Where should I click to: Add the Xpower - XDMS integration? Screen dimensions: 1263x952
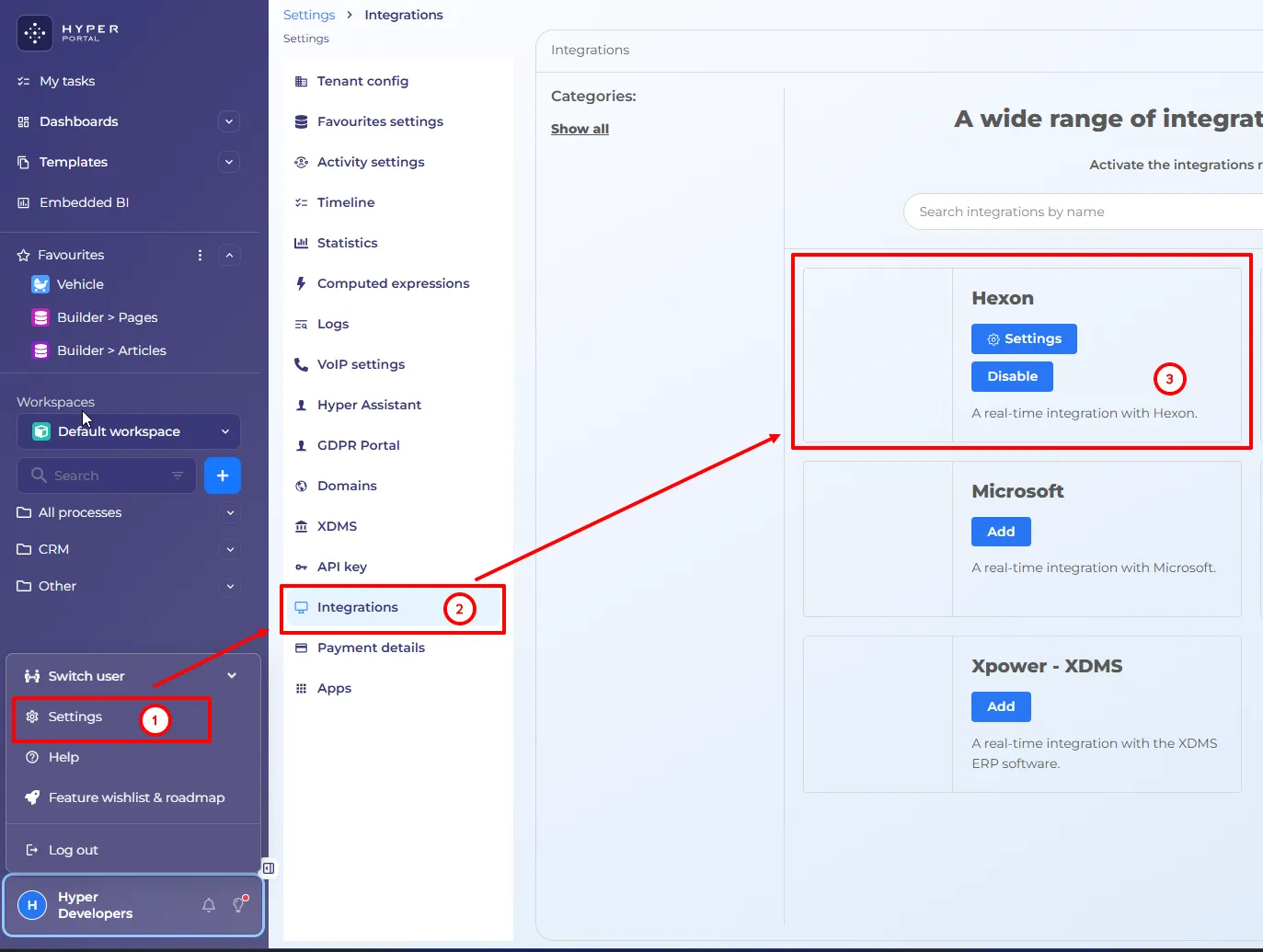click(x=1001, y=706)
